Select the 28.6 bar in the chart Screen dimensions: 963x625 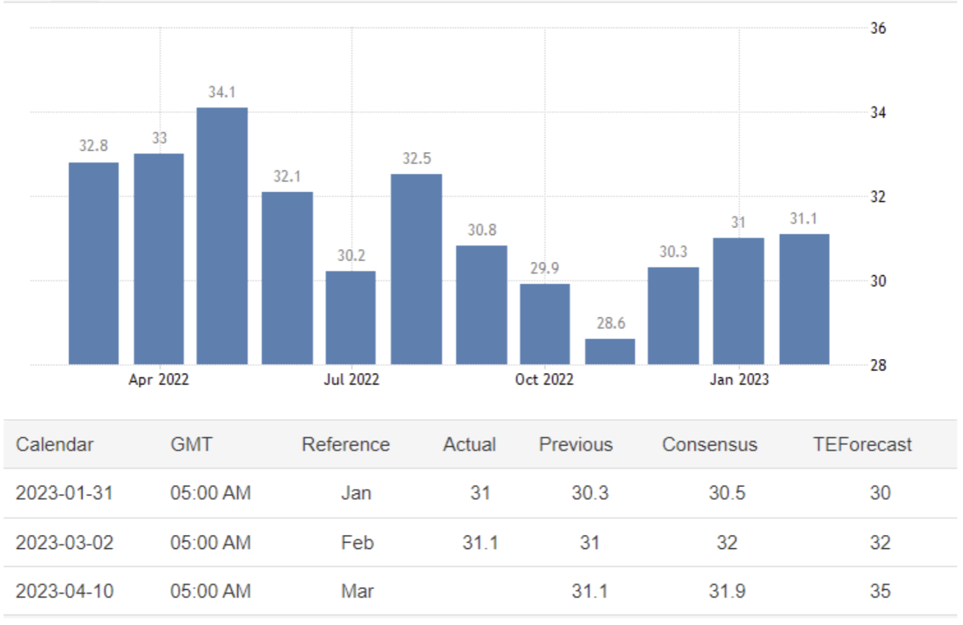coord(610,352)
